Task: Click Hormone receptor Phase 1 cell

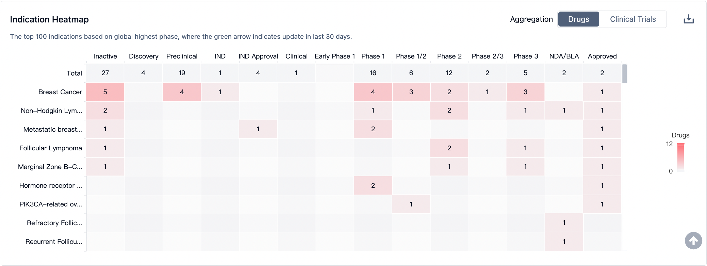Action: click(373, 185)
